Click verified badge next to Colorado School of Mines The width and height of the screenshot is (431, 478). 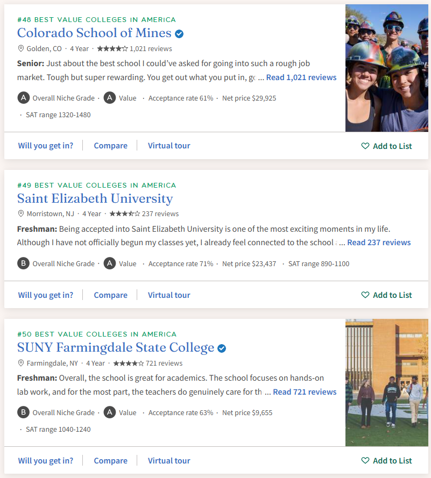[179, 33]
